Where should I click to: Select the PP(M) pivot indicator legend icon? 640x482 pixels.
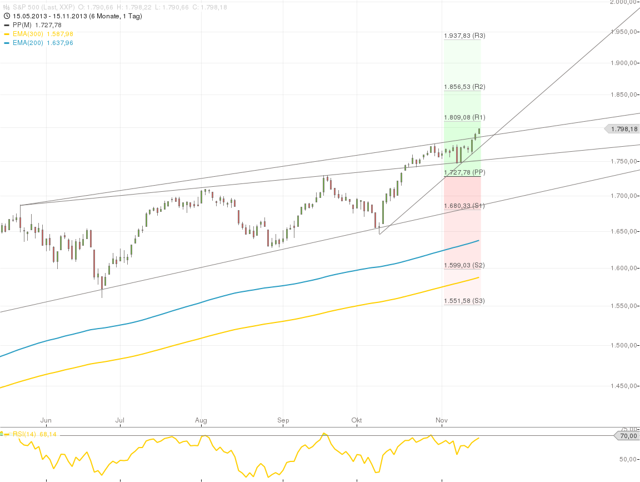7,25
